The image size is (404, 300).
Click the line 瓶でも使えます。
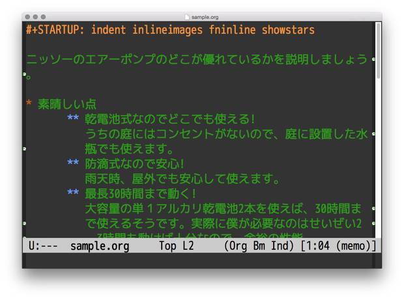[x=129, y=149]
